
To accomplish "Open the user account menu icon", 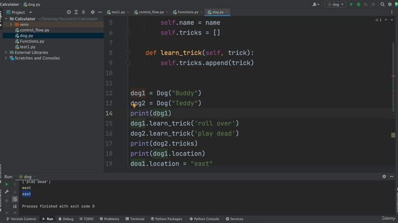I will click(x=316, y=4).
